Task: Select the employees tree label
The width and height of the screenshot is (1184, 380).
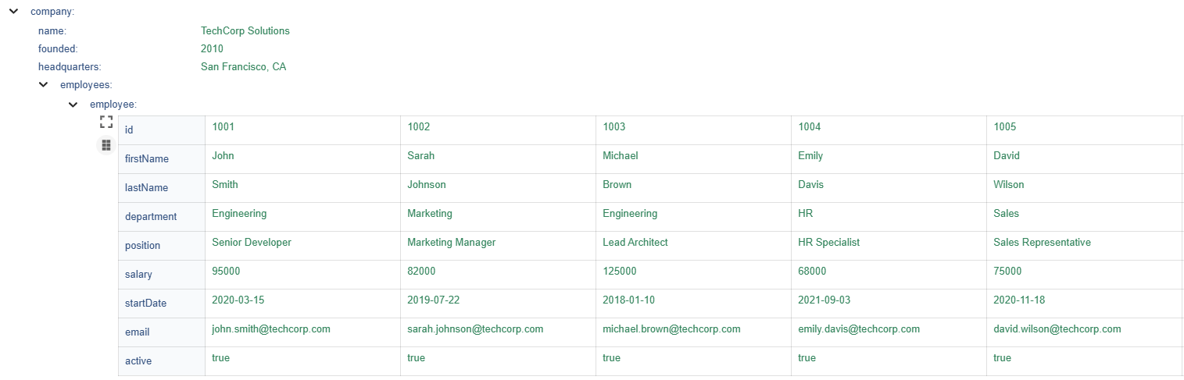Action: [86, 85]
